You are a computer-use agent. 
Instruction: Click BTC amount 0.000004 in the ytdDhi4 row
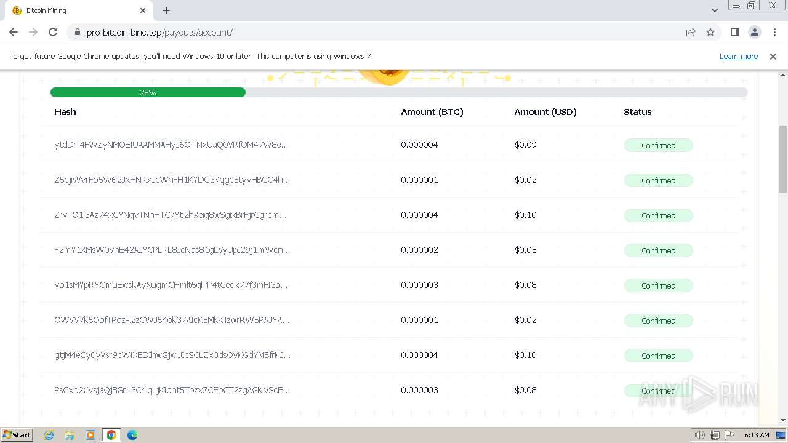[x=419, y=145]
